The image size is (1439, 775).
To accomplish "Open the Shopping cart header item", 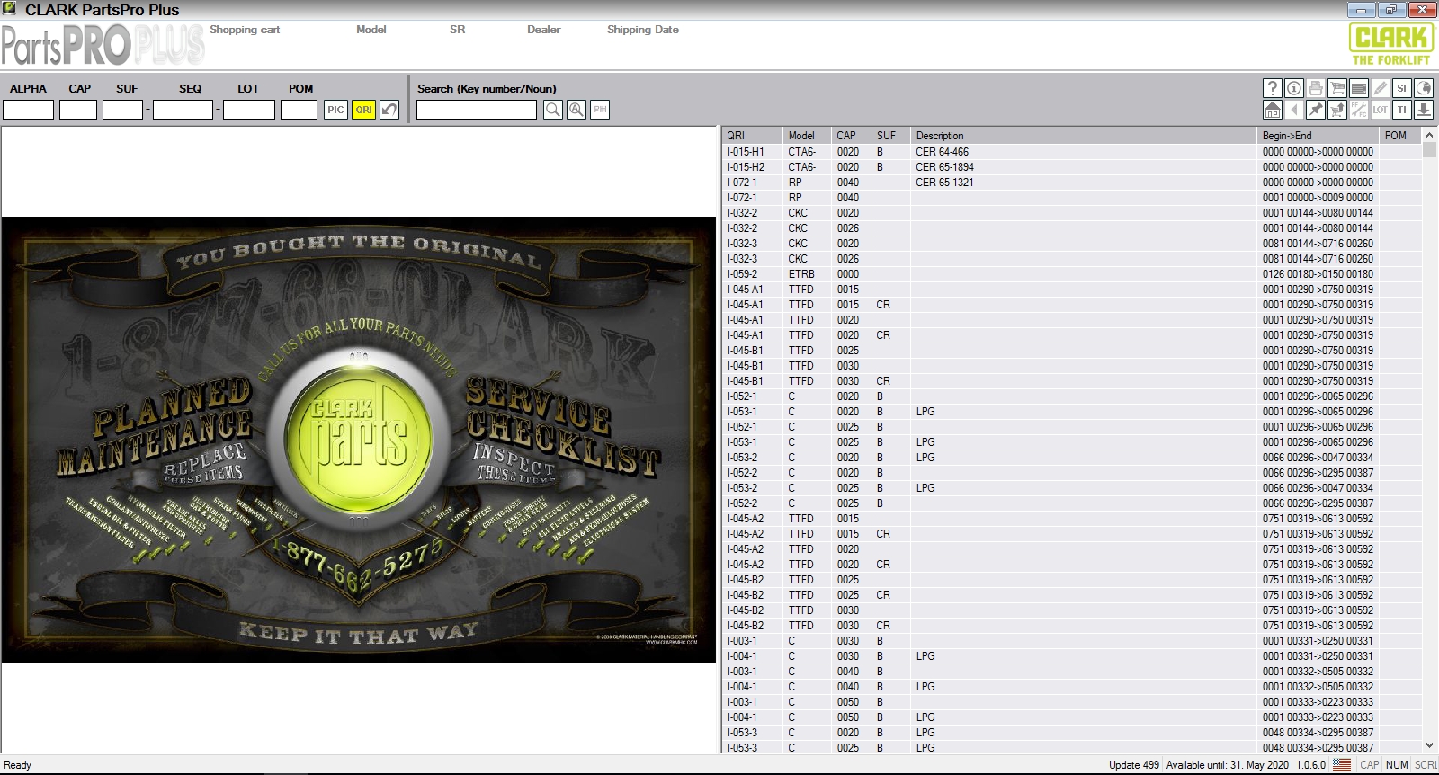I will coord(245,30).
